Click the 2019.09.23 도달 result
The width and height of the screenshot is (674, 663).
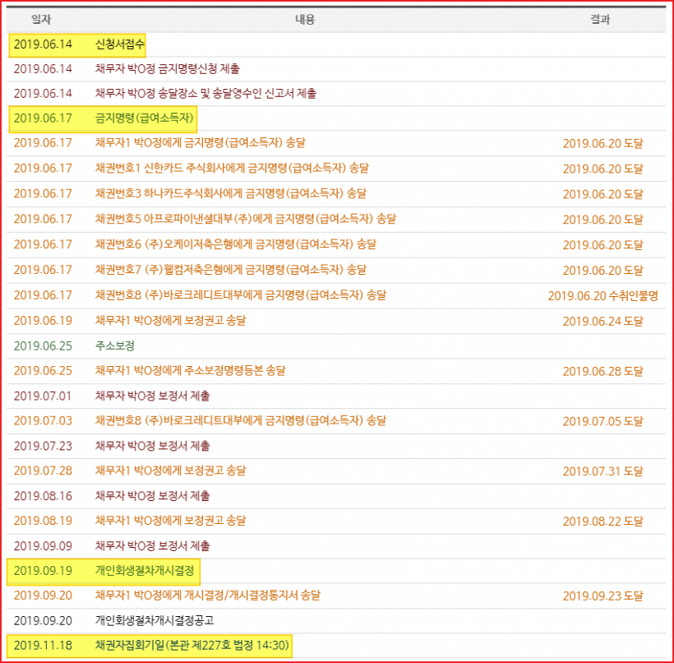coord(603,596)
